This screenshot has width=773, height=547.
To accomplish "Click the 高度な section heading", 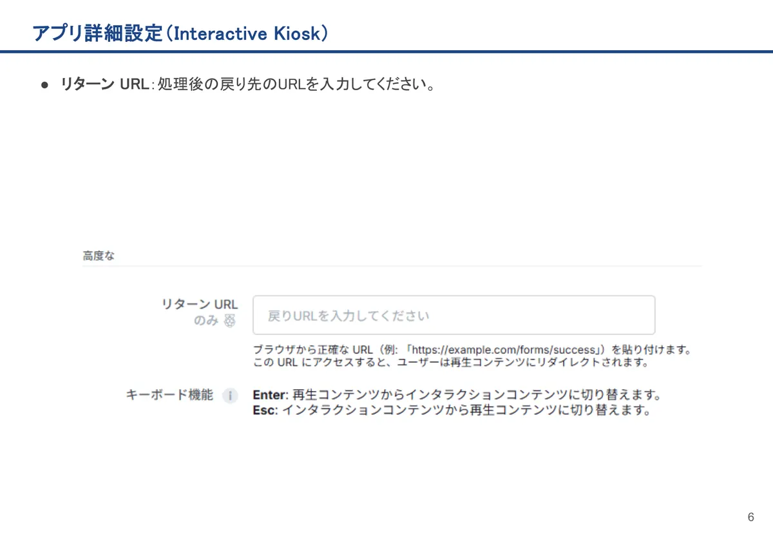I will tap(99, 256).
